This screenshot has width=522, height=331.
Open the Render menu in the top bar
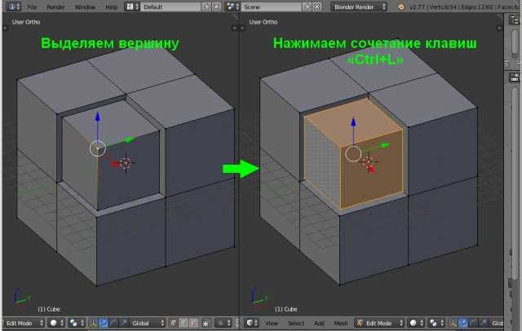pyautogui.click(x=55, y=7)
